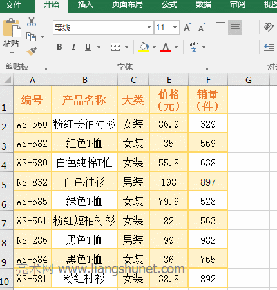Click the select-all corner triangle
277x290 pixels.
(x=7, y=80)
